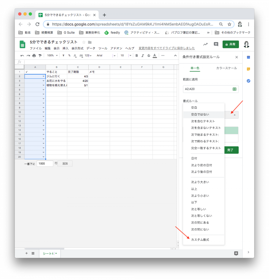Click the print icon in the toolbar
Image resolution: width=269 pixels, height=279 pixels.
(34, 56)
